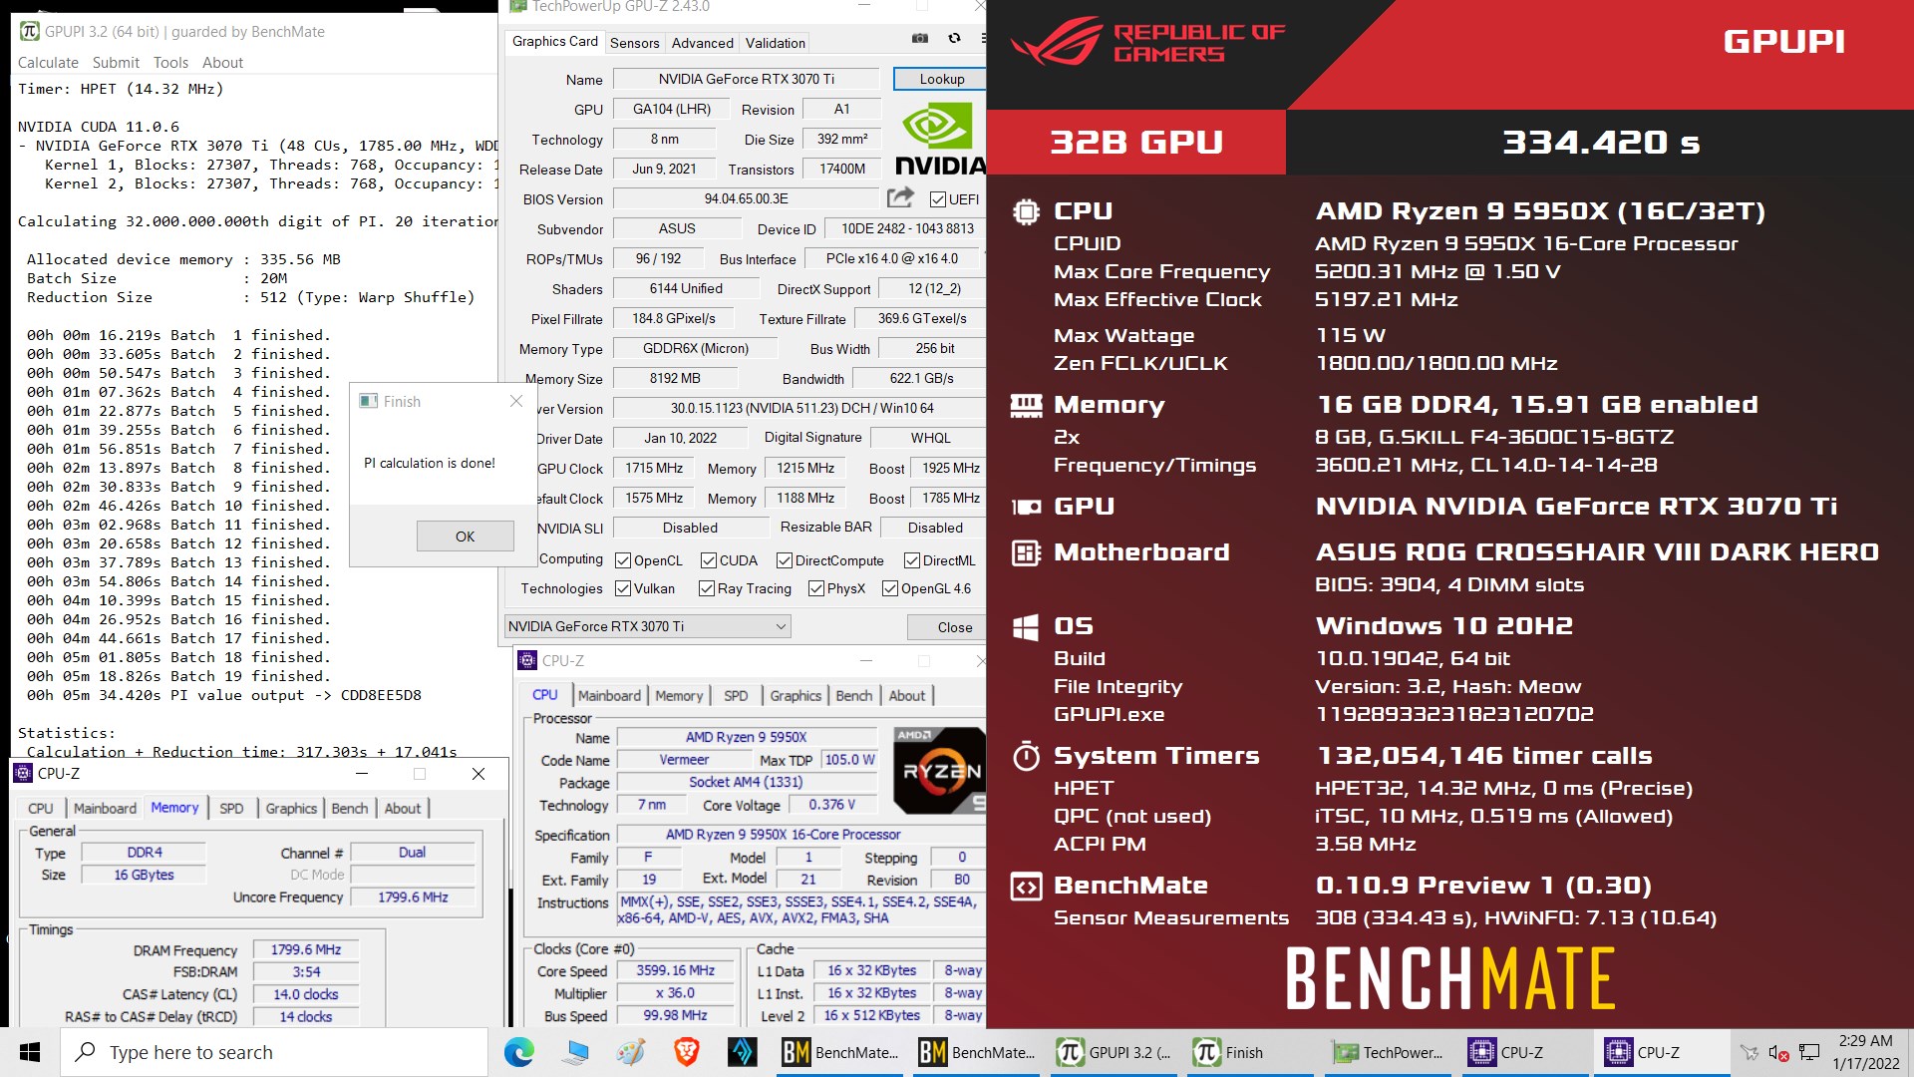The width and height of the screenshot is (1914, 1077).
Task: Click the DRAM Frequency value 1799.6 MHz
Action: point(305,949)
